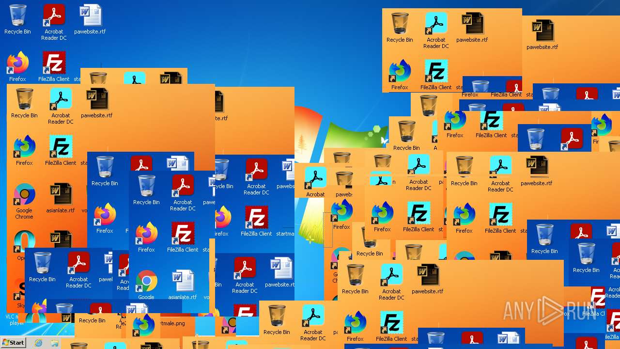Select the Recycle Bin atop the right-edge orange tile

[x=464, y=171]
